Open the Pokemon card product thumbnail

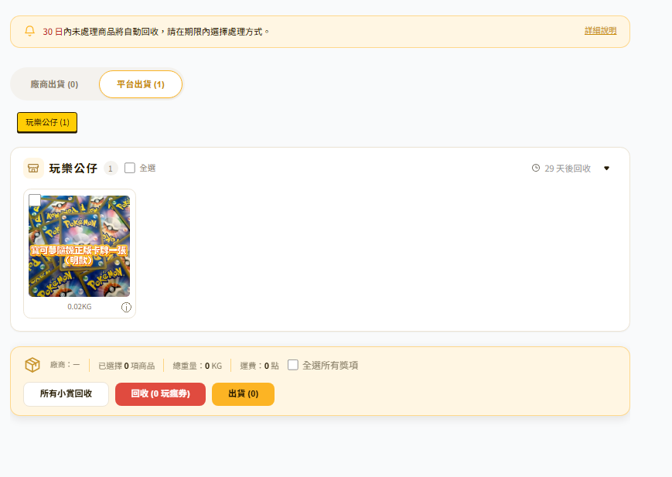(80, 246)
